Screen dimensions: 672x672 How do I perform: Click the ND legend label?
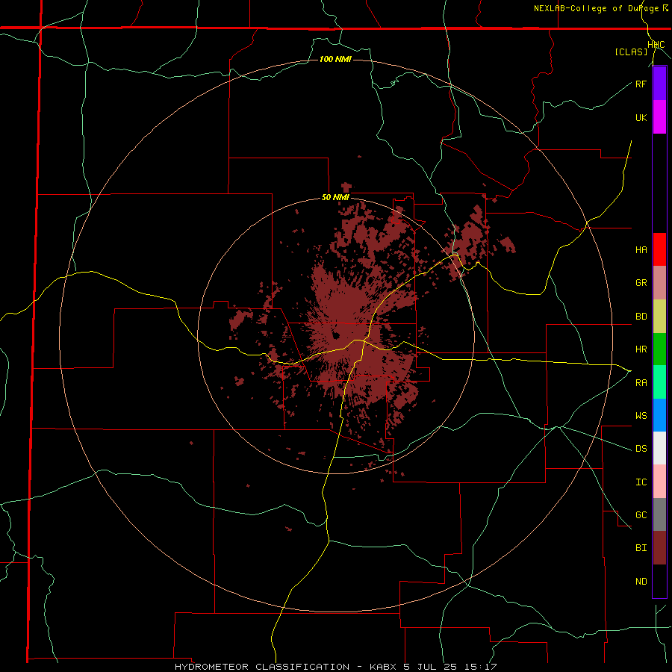(641, 582)
